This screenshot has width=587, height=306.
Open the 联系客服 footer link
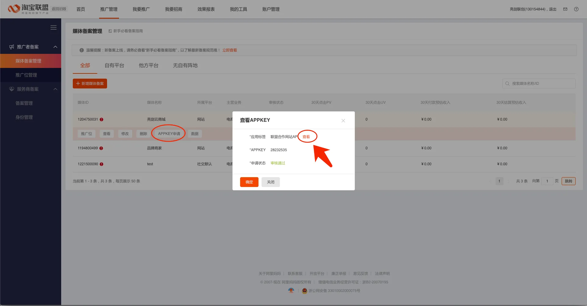(295, 274)
